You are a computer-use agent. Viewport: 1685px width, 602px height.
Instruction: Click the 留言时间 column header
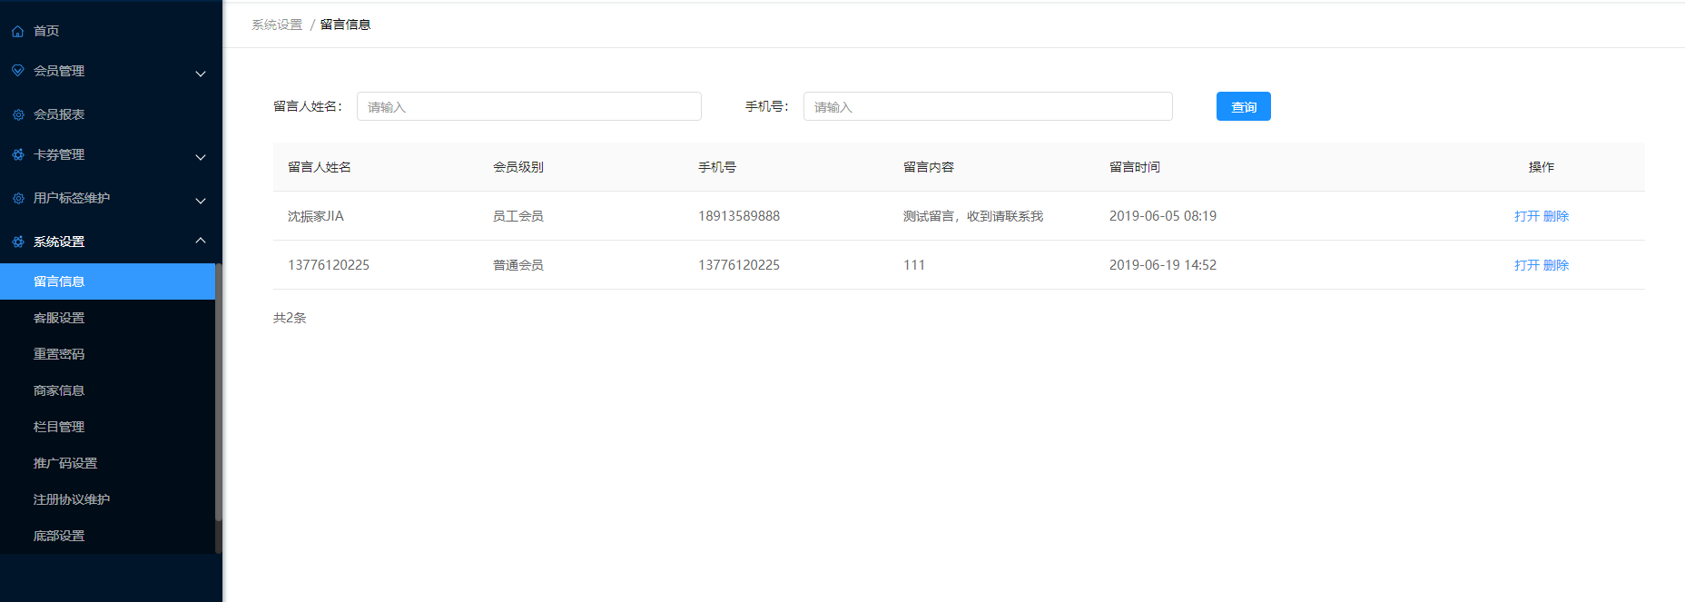1135,167
